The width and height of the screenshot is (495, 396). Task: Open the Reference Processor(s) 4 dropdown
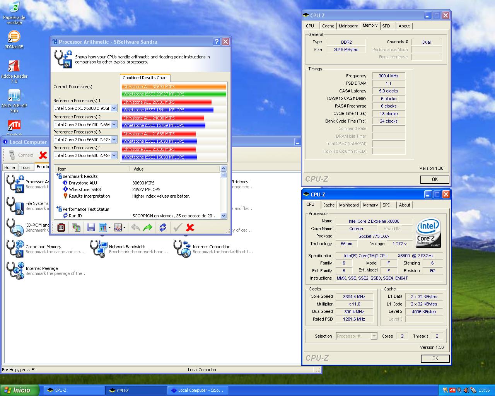pos(114,155)
